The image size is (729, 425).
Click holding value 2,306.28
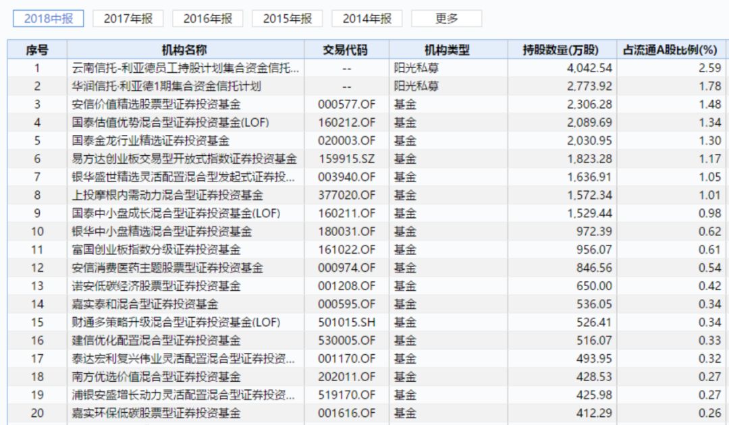pos(589,104)
